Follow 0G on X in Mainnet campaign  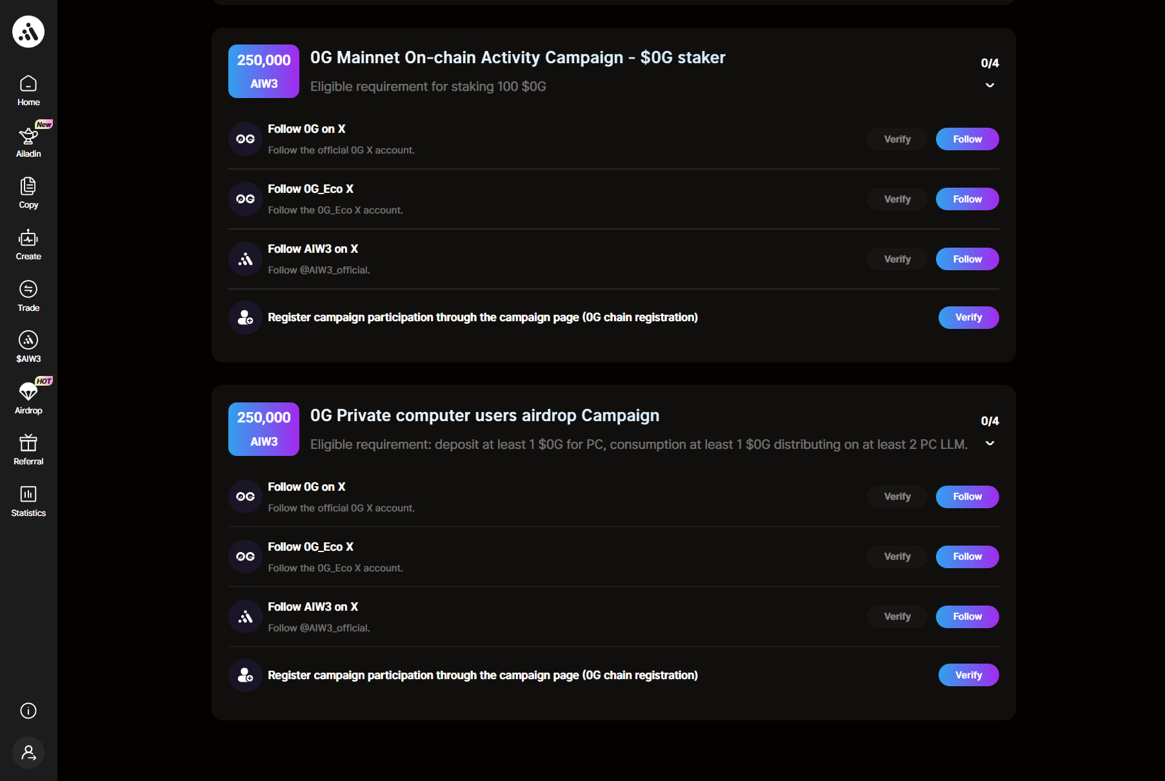click(967, 139)
